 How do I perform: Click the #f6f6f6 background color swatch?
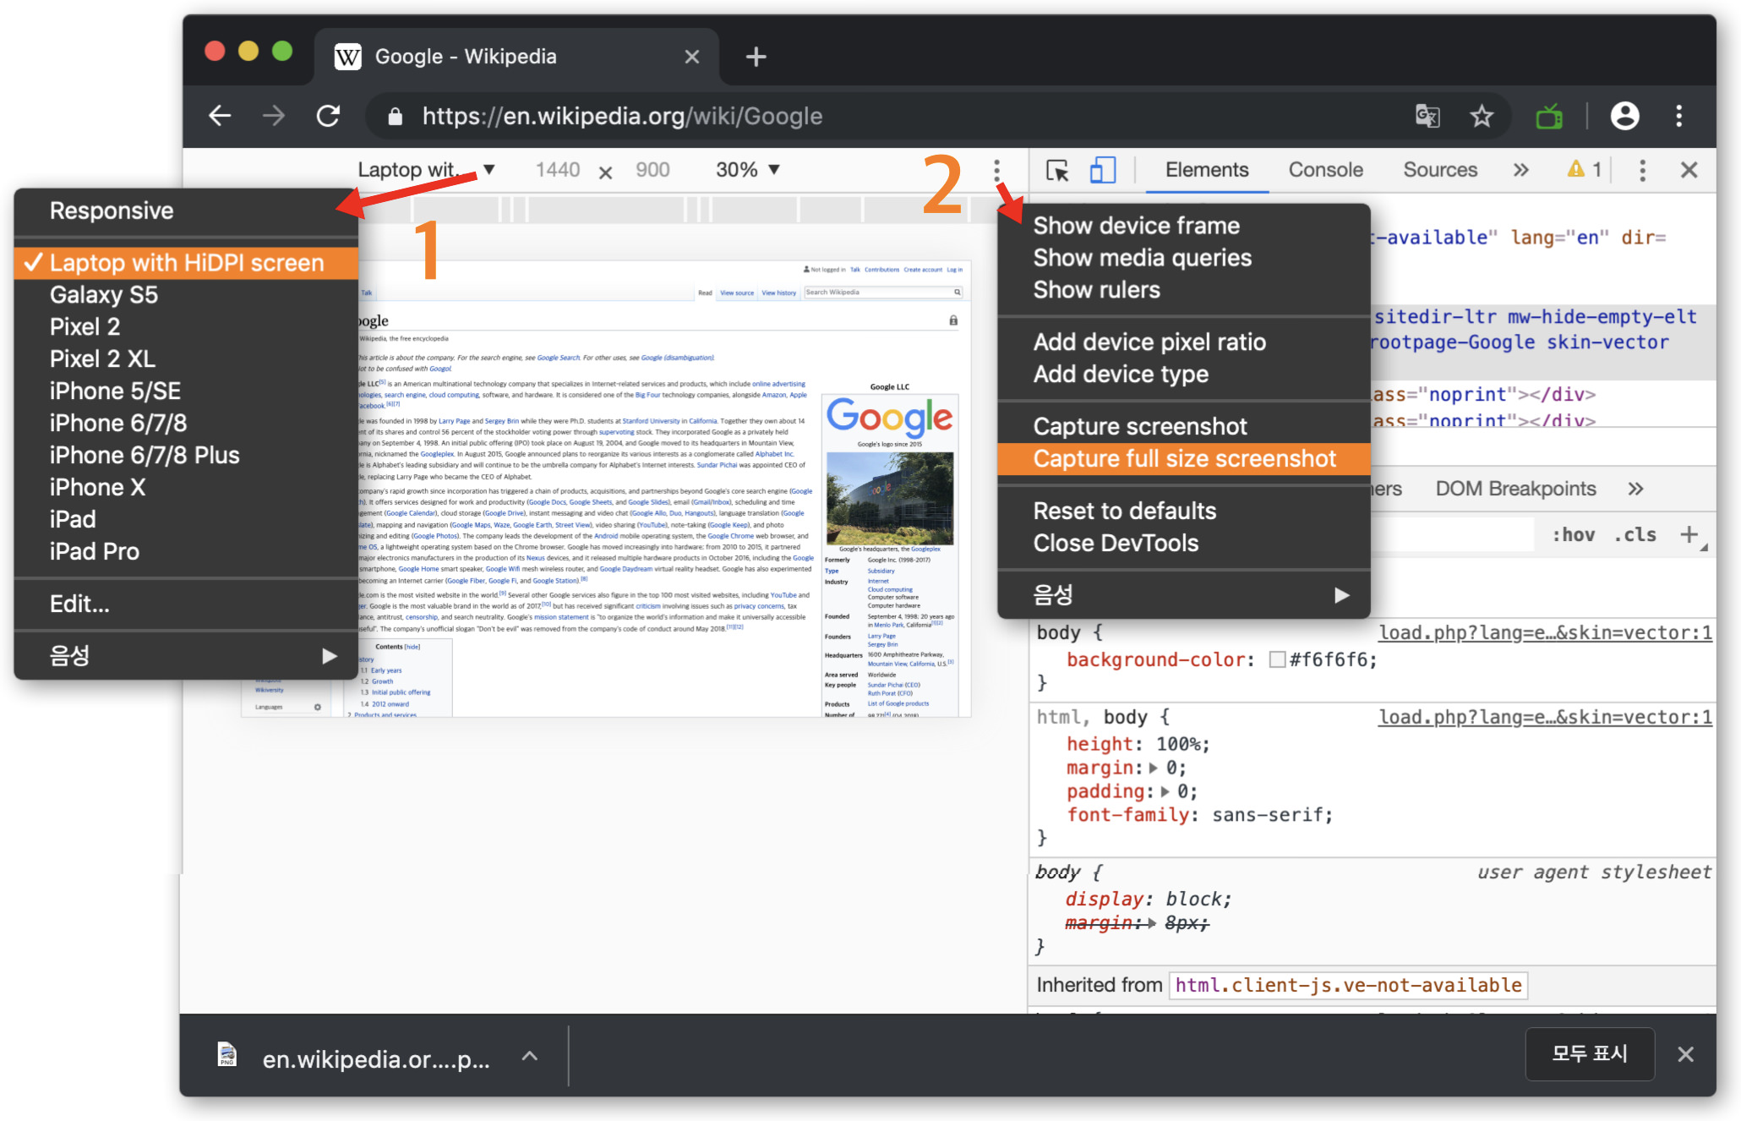1277,659
